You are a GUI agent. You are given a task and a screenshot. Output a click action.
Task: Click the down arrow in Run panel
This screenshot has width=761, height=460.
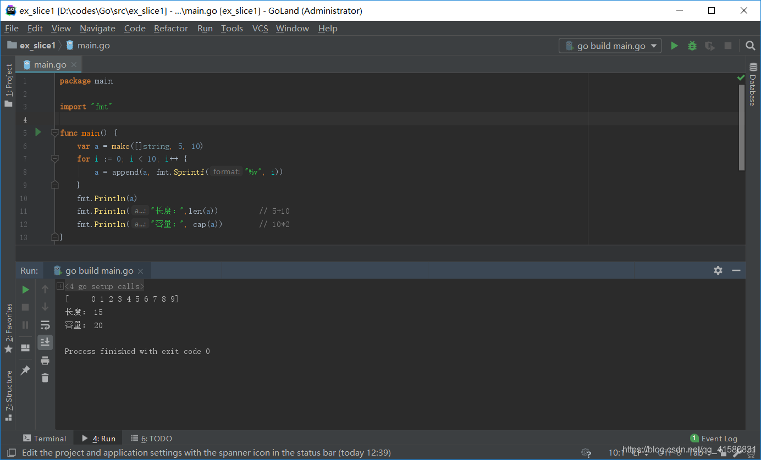45,307
